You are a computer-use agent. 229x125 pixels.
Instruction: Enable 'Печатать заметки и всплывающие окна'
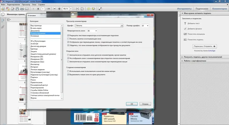point(68,39)
